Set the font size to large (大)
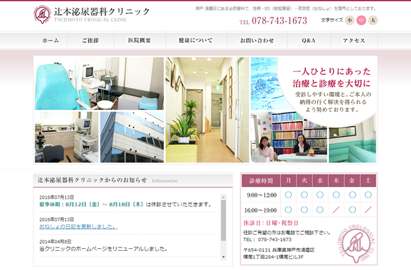 [x=372, y=20]
